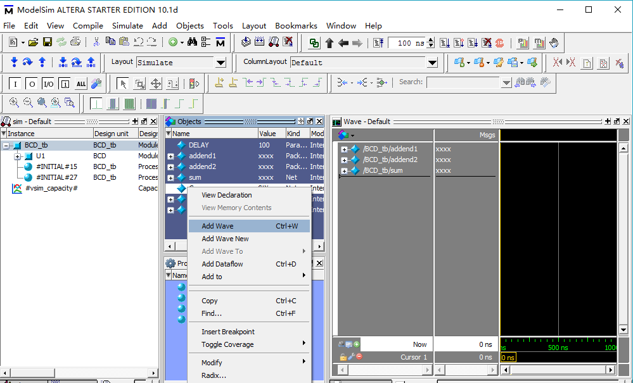Close the Objects panel with its X
The image size is (633, 383).
tap(319, 122)
